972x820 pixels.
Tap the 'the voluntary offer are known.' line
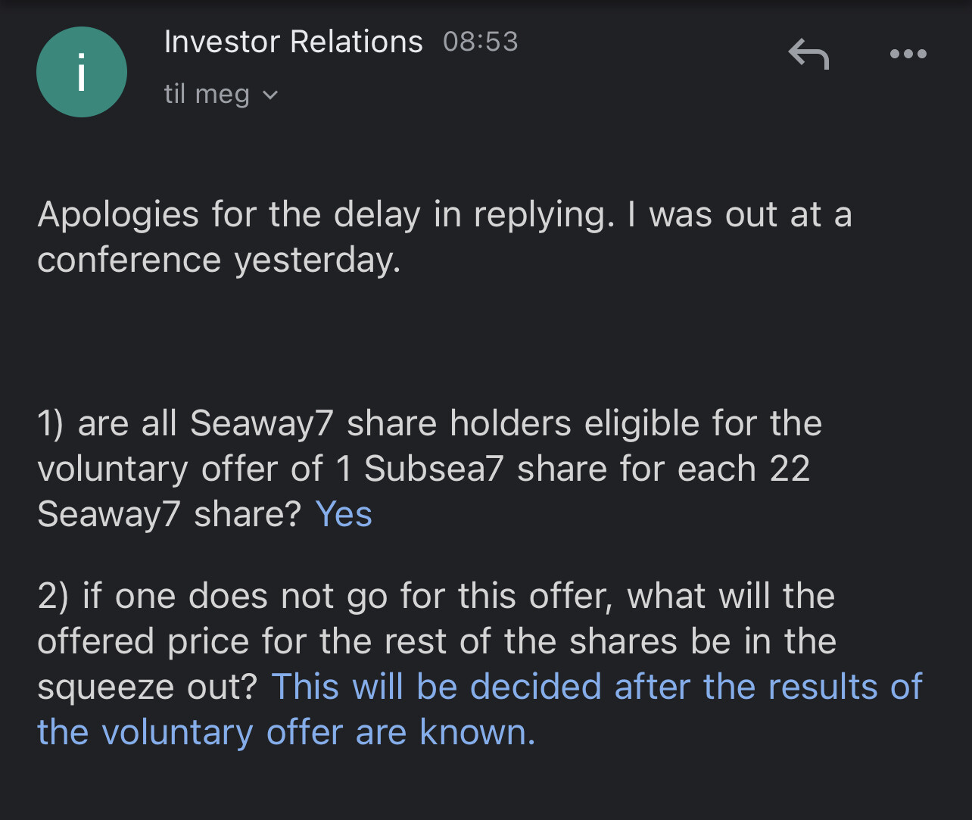(x=286, y=732)
